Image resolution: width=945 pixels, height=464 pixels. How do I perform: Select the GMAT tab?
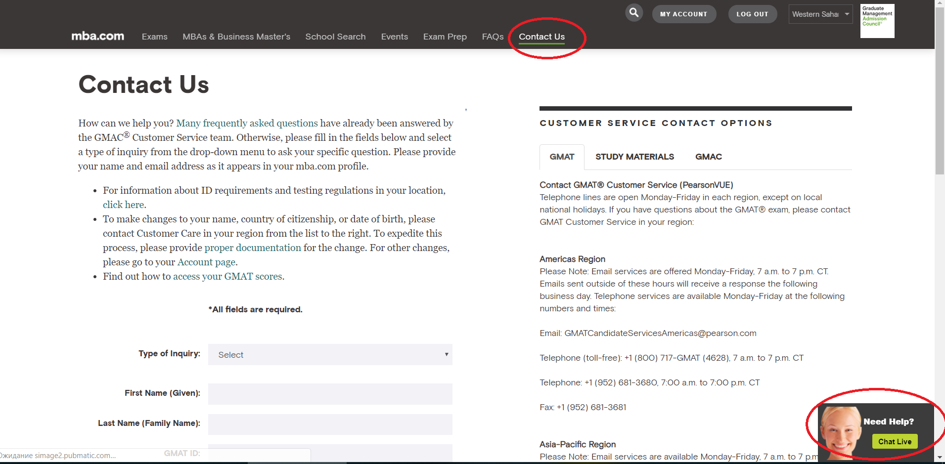pos(562,157)
